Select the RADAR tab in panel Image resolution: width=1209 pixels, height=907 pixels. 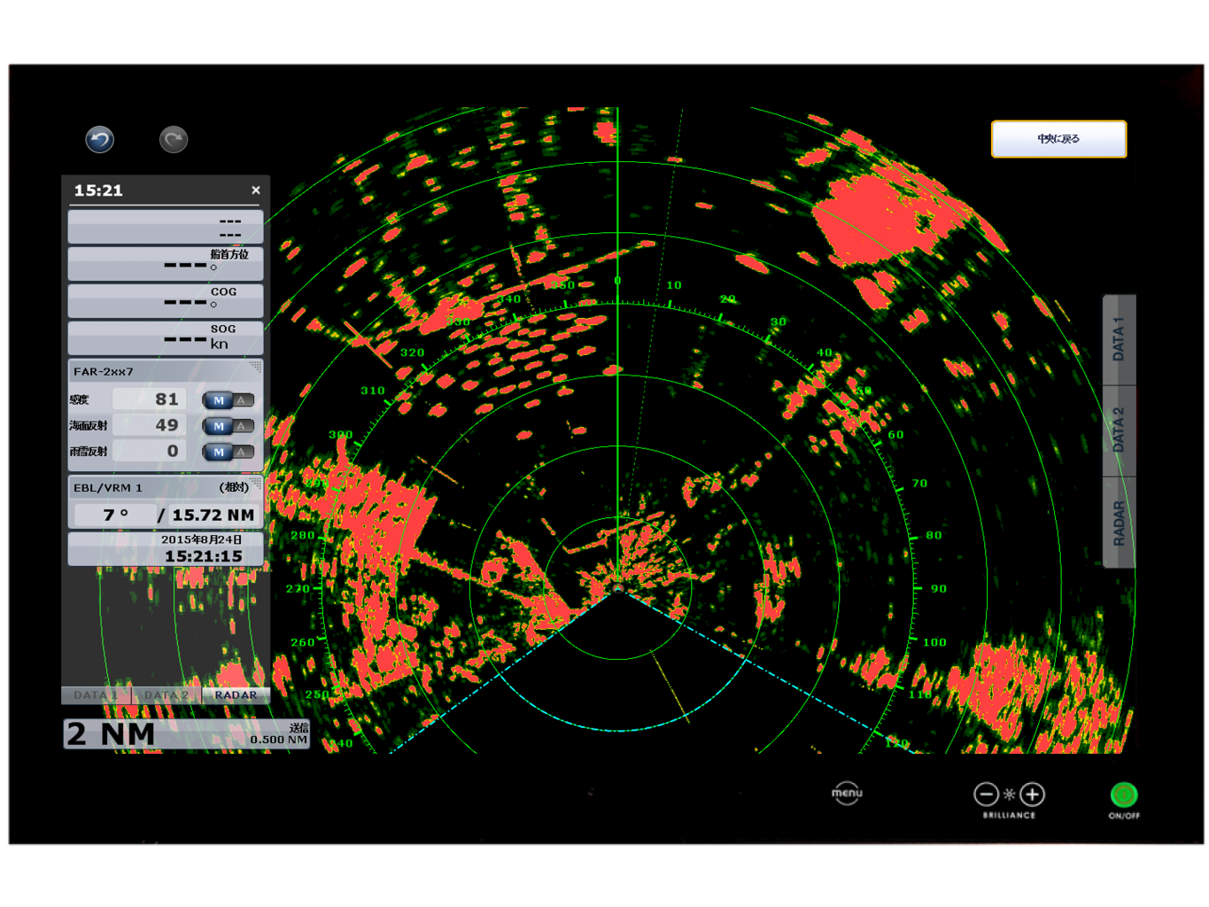pyautogui.click(x=236, y=695)
